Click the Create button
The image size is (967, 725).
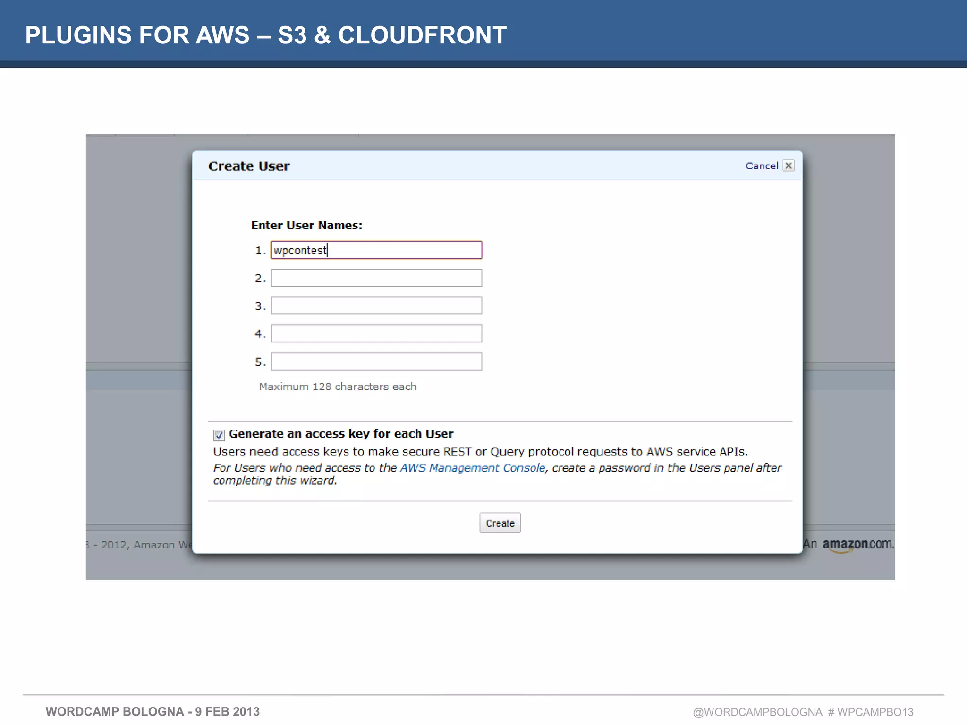pos(500,523)
